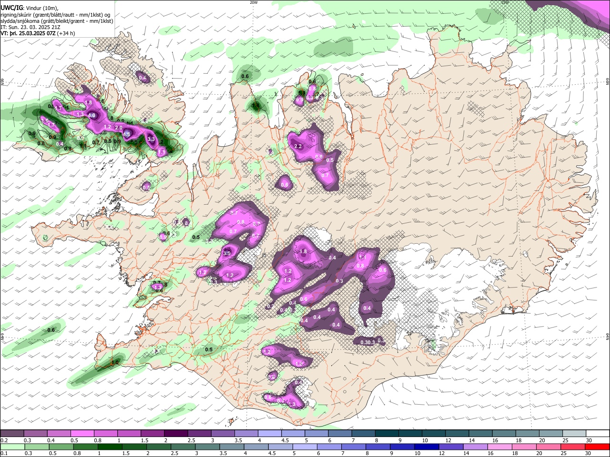
Task: Click the bright pink 0.5 swatch in snow scale
Action: (x=82, y=434)
